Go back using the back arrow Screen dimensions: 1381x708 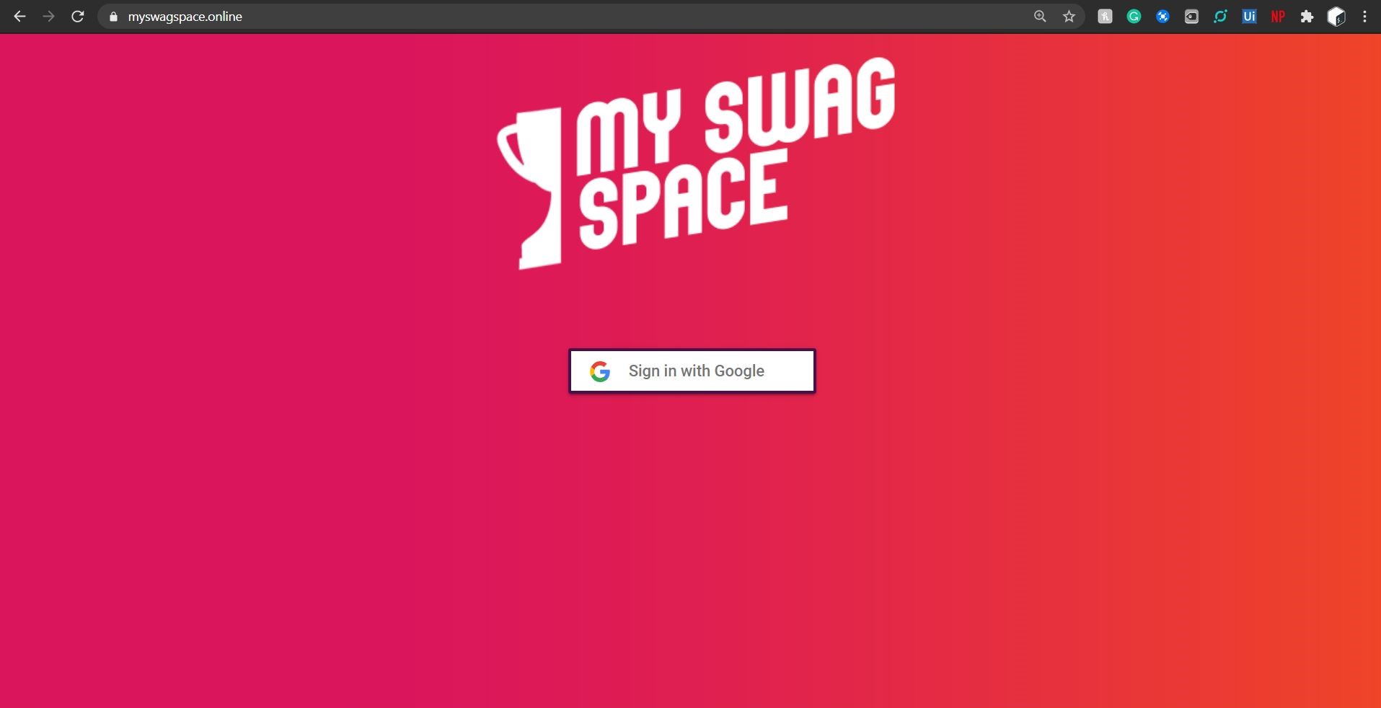click(x=19, y=16)
